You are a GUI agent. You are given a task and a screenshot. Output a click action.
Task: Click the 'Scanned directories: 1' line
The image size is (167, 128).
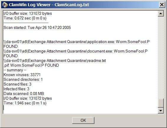point(23,79)
